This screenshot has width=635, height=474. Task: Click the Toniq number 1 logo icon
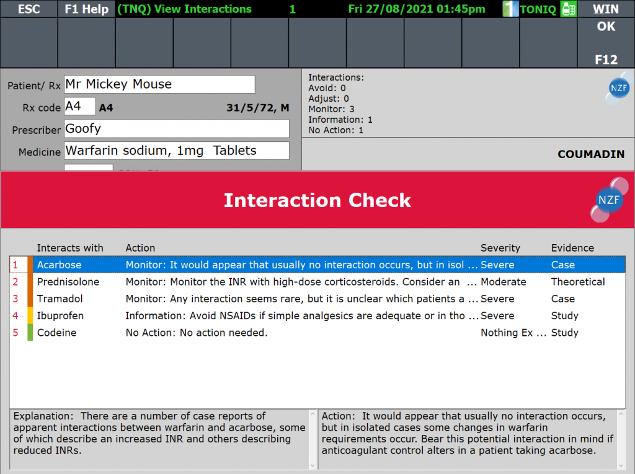[x=510, y=9]
